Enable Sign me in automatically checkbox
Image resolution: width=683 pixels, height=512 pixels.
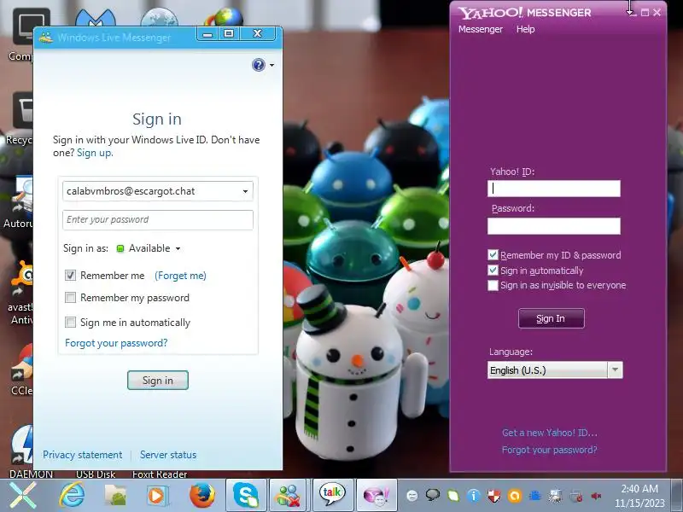click(x=70, y=323)
